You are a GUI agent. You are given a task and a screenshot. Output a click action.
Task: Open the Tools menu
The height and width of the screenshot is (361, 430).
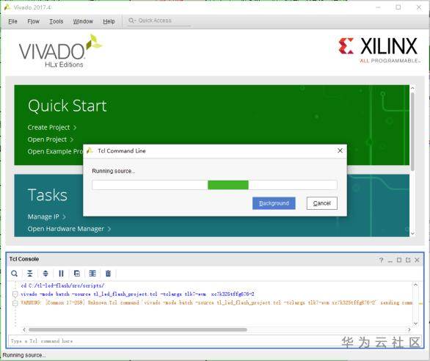pyautogui.click(x=57, y=21)
